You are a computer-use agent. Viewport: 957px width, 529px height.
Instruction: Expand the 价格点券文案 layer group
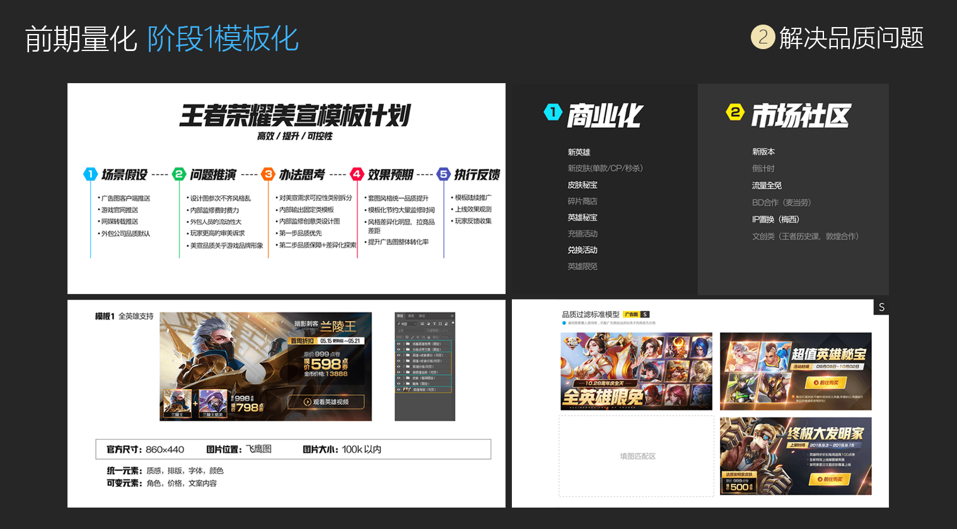404,350
